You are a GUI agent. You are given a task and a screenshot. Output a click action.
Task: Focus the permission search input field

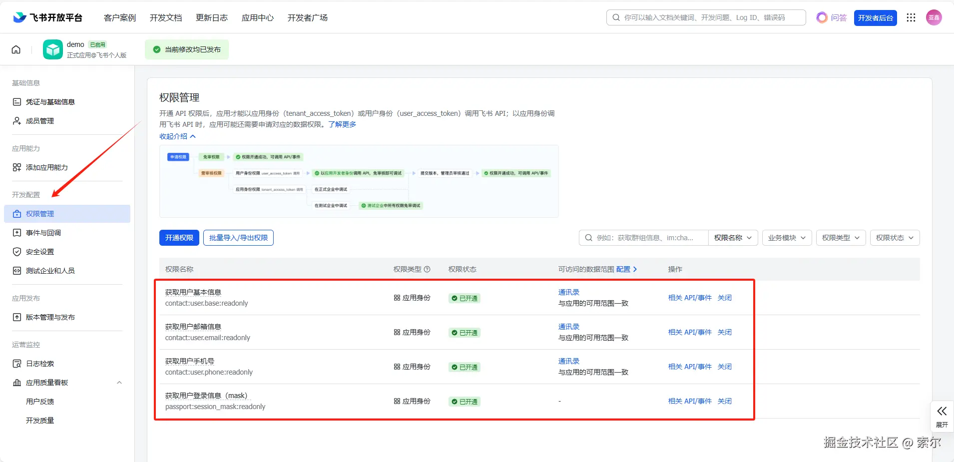coord(644,238)
